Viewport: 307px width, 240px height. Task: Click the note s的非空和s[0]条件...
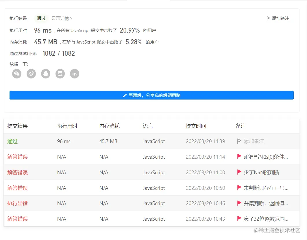click(x=266, y=157)
